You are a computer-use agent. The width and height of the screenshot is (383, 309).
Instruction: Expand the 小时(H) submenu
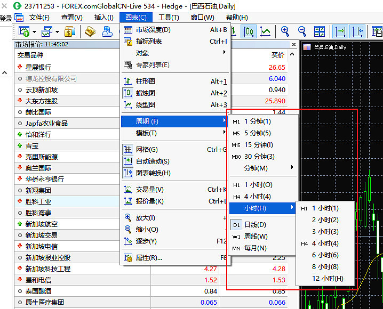[263, 208]
